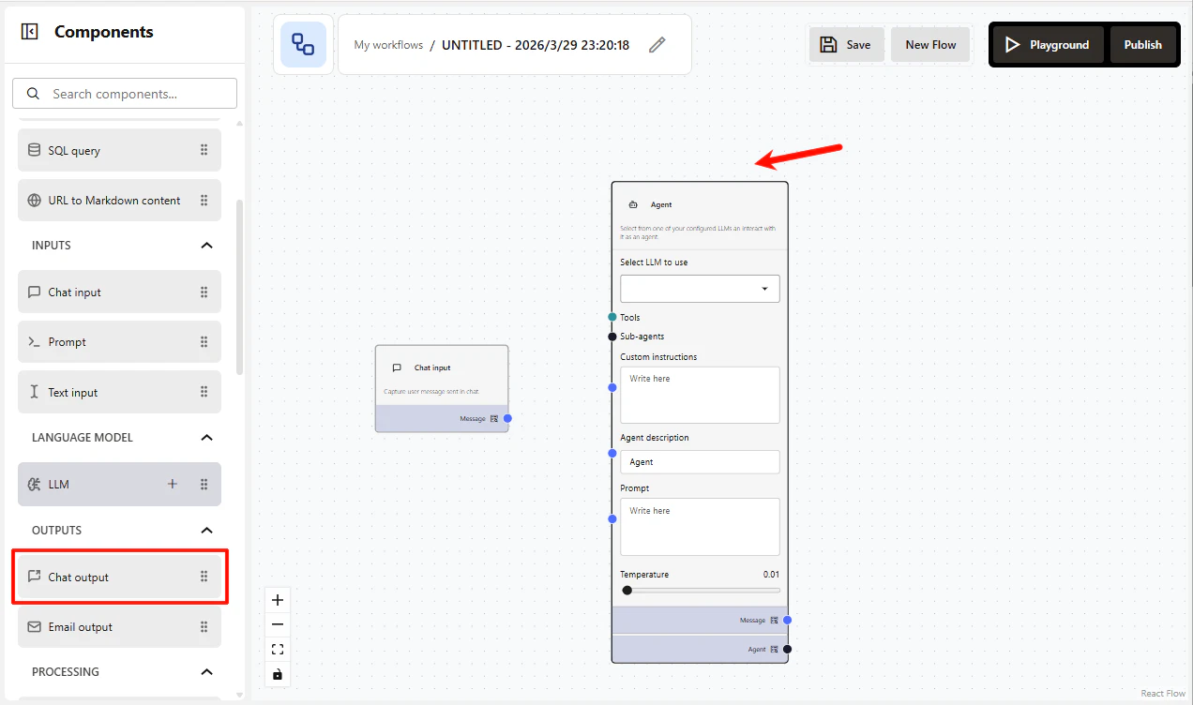Click the Sub-agents connector handle

tap(612, 337)
